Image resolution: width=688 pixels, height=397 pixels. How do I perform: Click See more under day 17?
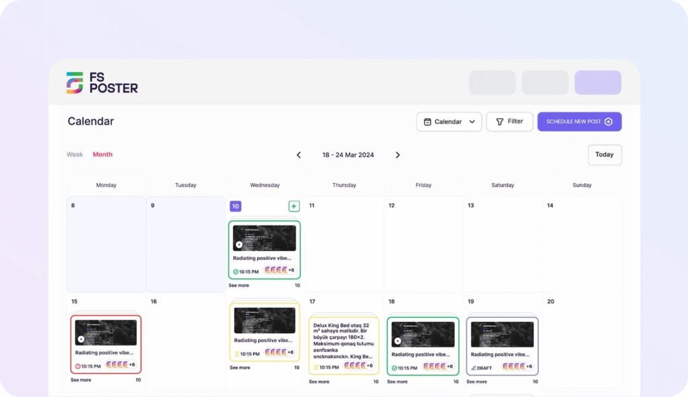tap(319, 382)
